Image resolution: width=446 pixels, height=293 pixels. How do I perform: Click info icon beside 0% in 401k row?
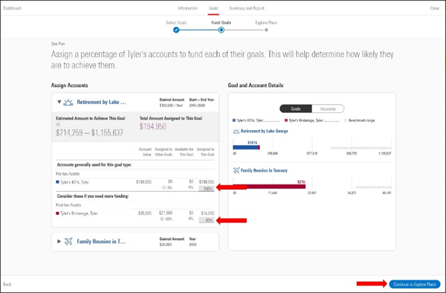tap(164, 187)
